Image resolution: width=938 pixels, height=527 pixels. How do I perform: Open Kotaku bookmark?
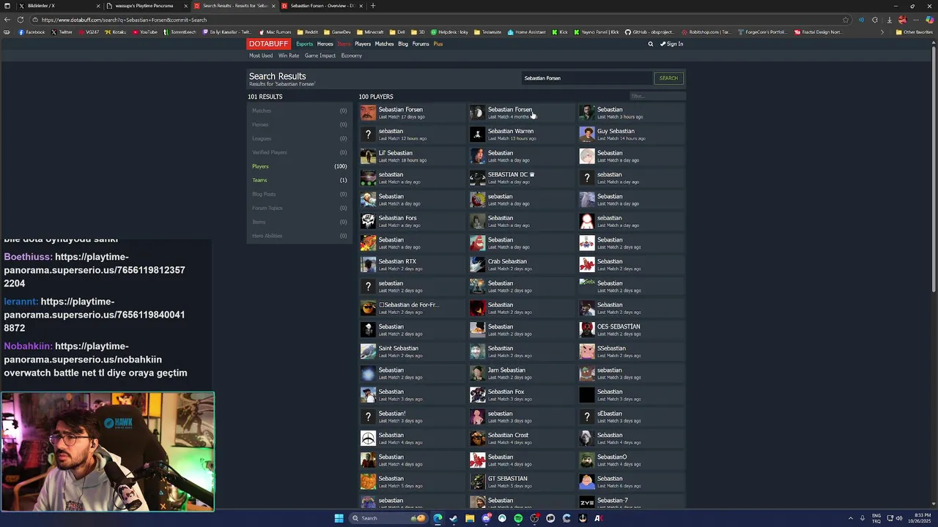(115, 32)
